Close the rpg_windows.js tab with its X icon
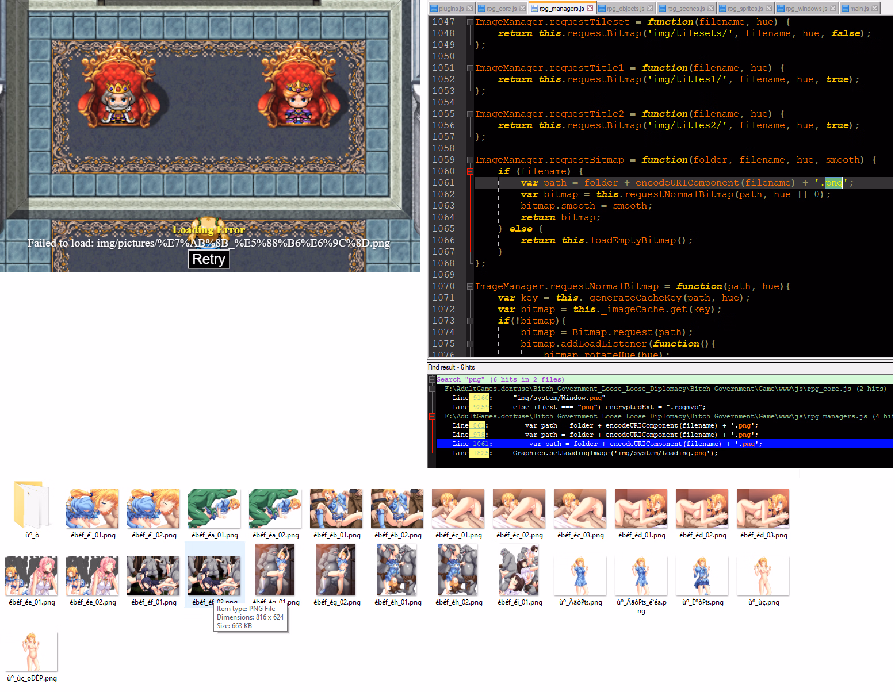Screen dimensions: 895x692 pyautogui.click(x=833, y=9)
